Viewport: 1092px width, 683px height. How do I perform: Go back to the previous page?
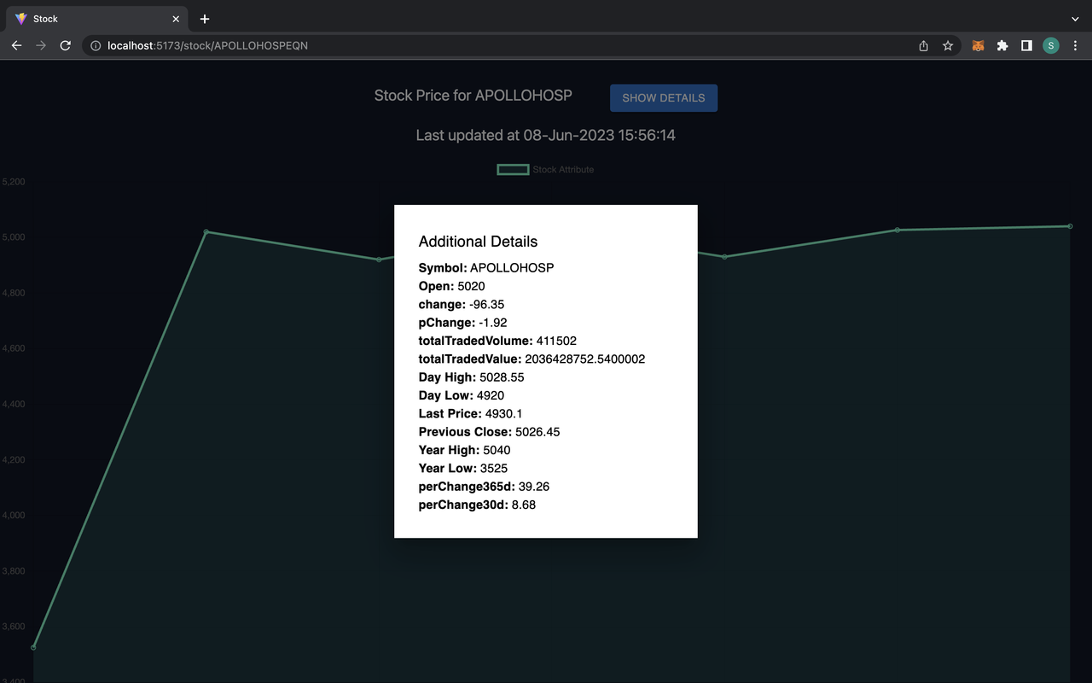(x=16, y=46)
